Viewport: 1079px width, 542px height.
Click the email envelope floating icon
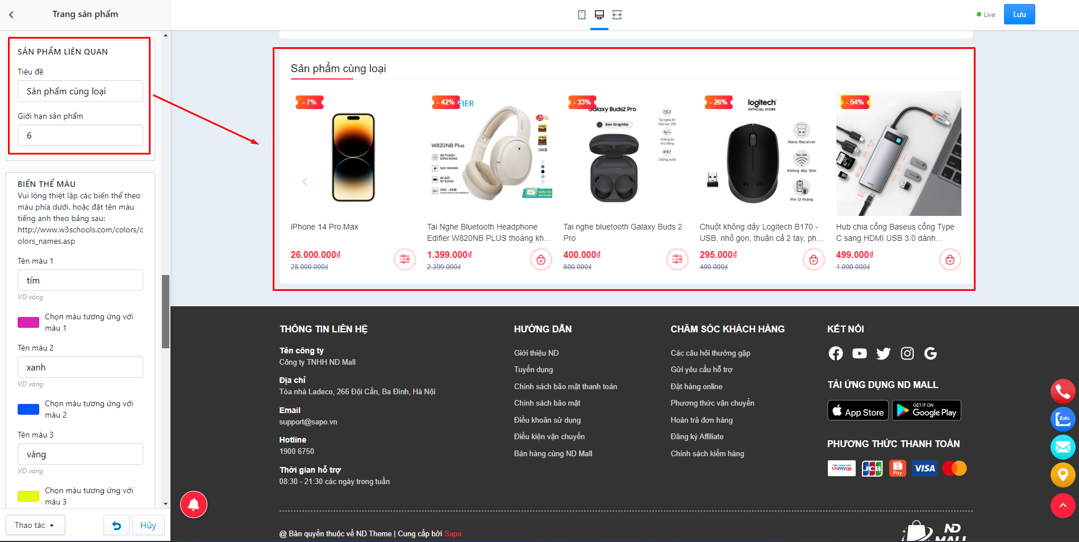1063,447
